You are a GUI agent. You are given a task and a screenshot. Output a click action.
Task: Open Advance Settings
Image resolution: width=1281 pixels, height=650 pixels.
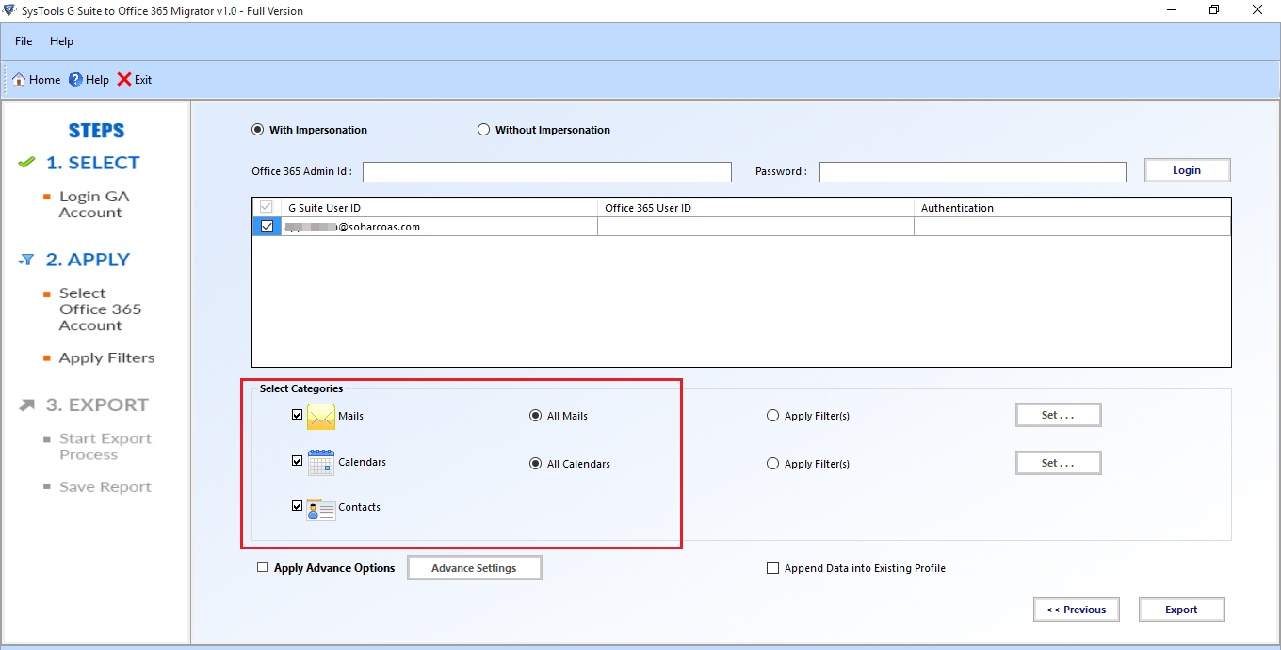coord(474,568)
